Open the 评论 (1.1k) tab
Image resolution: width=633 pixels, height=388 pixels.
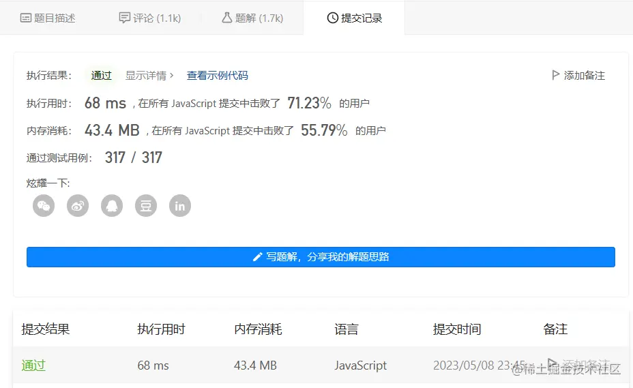[150, 18]
